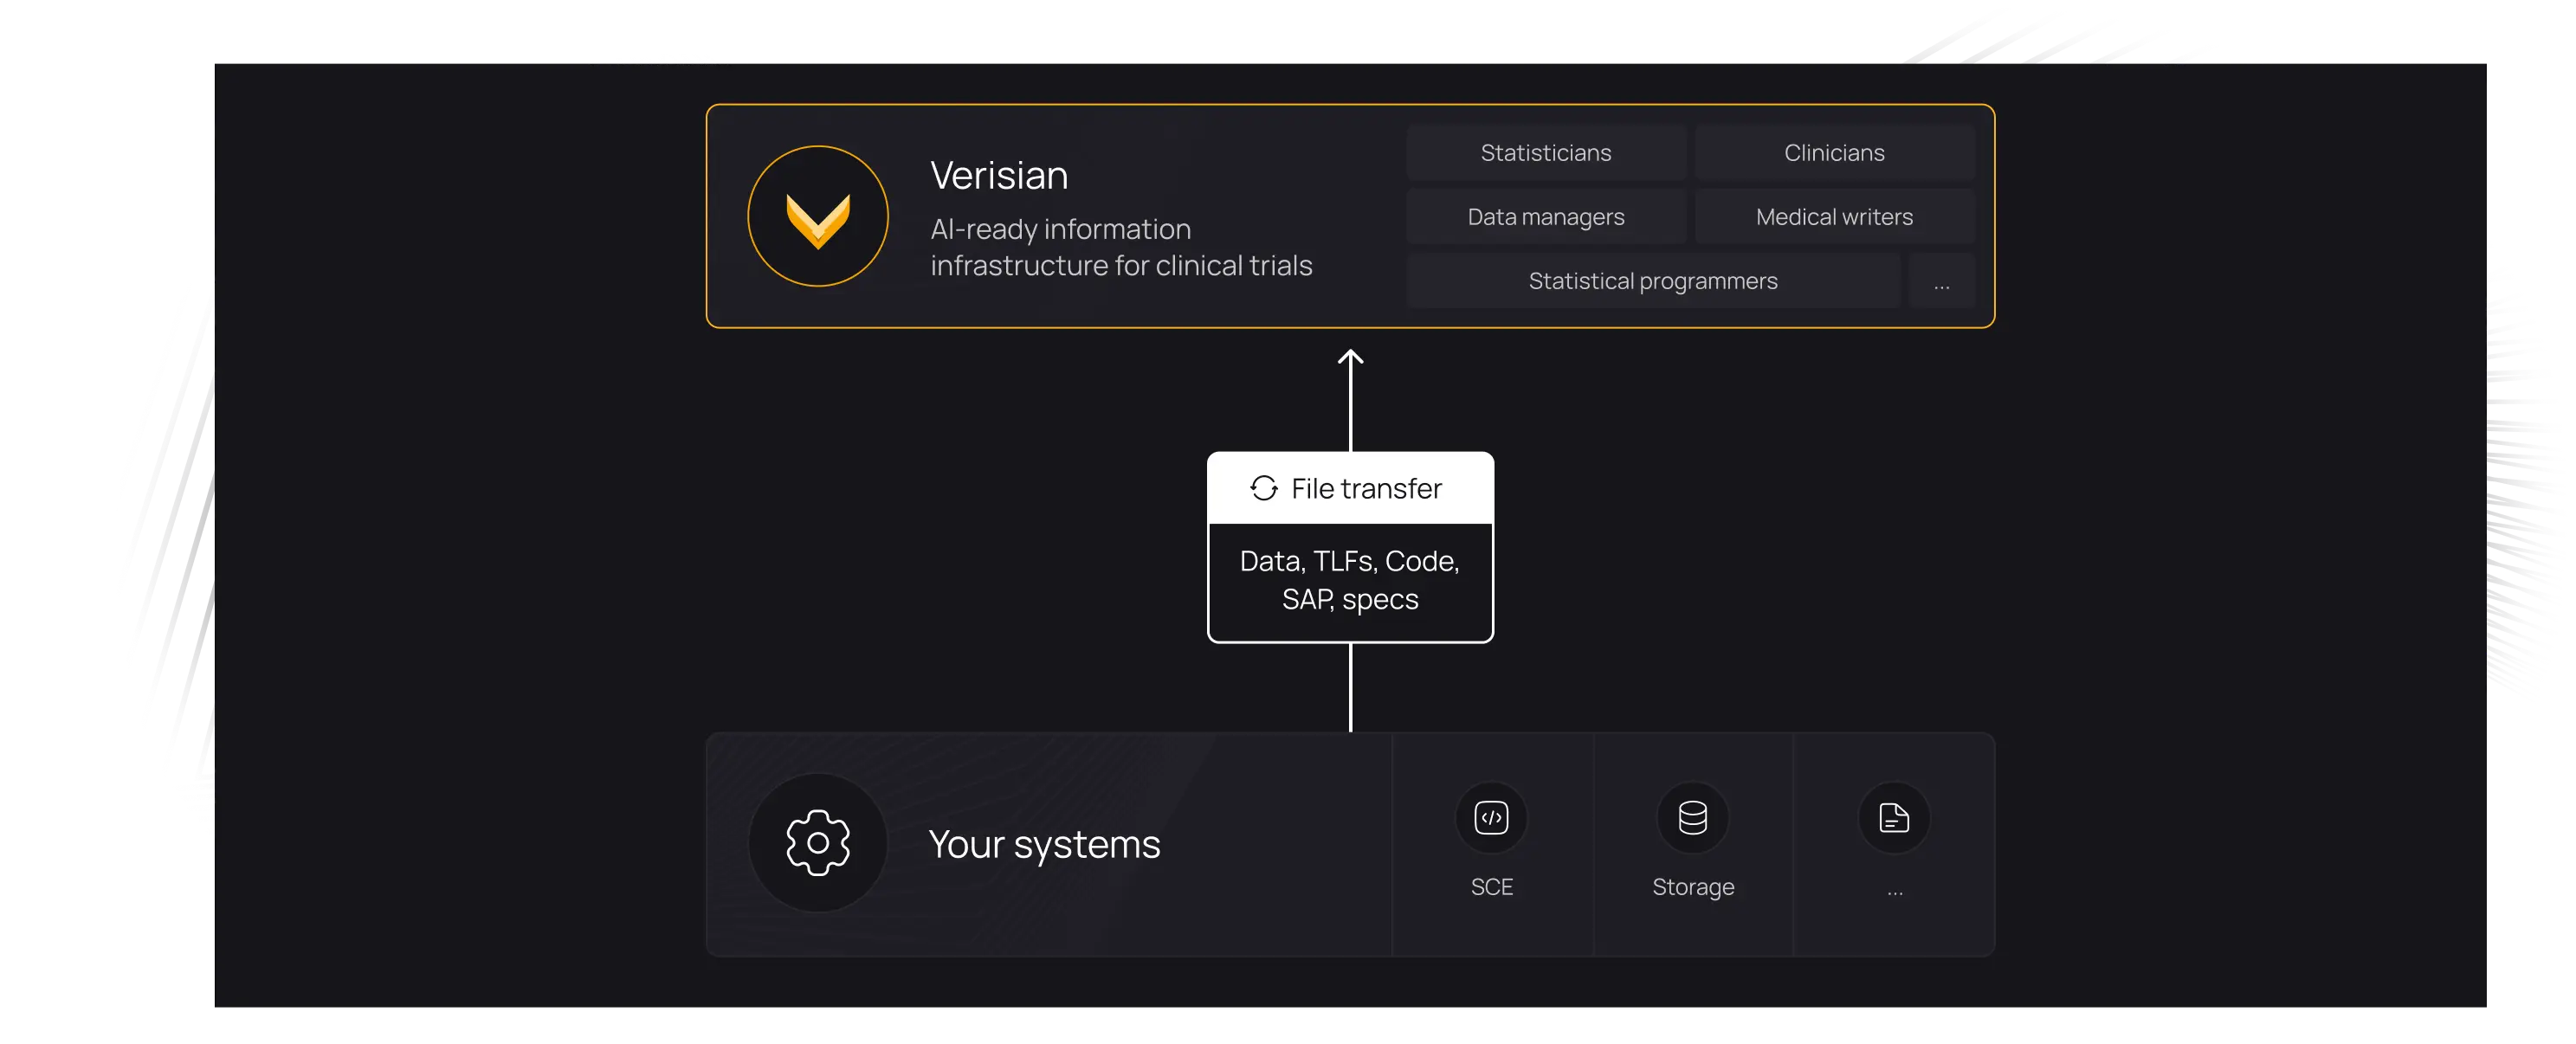The image size is (2576, 1044).
Task: Click the Verisian title text
Action: [x=998, y=175]
